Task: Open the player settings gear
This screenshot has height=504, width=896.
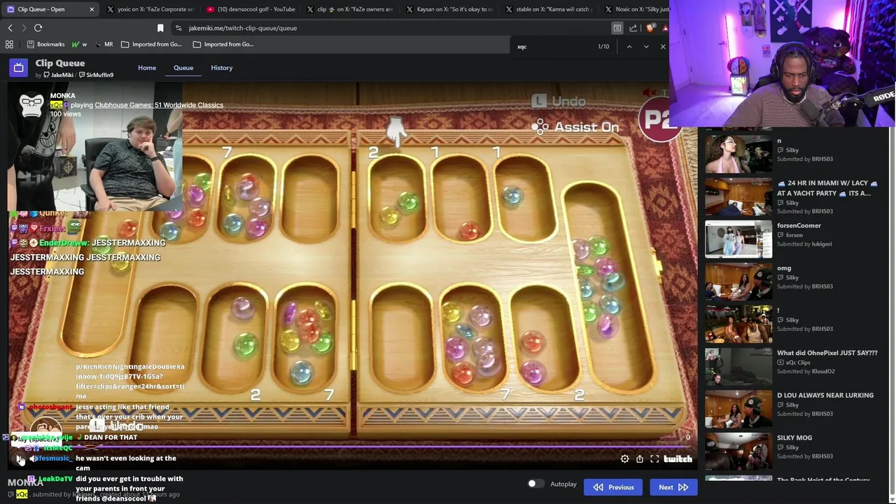Action: pyautogui.click(x=624, y=459)
